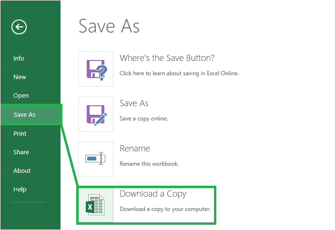
Task: Click "Click here to learn about saving in Excel Online."
Action: pyautogui.click(x=179, y=73)
